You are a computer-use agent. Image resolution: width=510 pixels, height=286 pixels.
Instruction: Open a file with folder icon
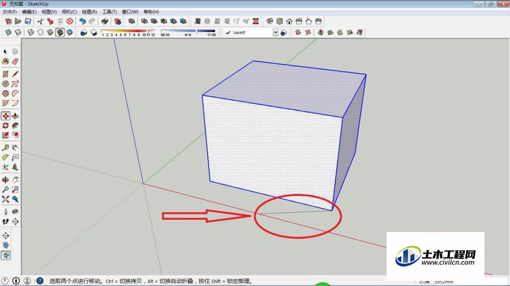click(18, 21)
